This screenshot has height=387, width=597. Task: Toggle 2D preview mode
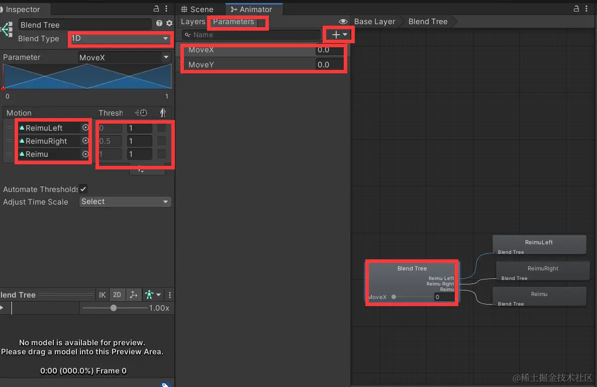point(117,295)
